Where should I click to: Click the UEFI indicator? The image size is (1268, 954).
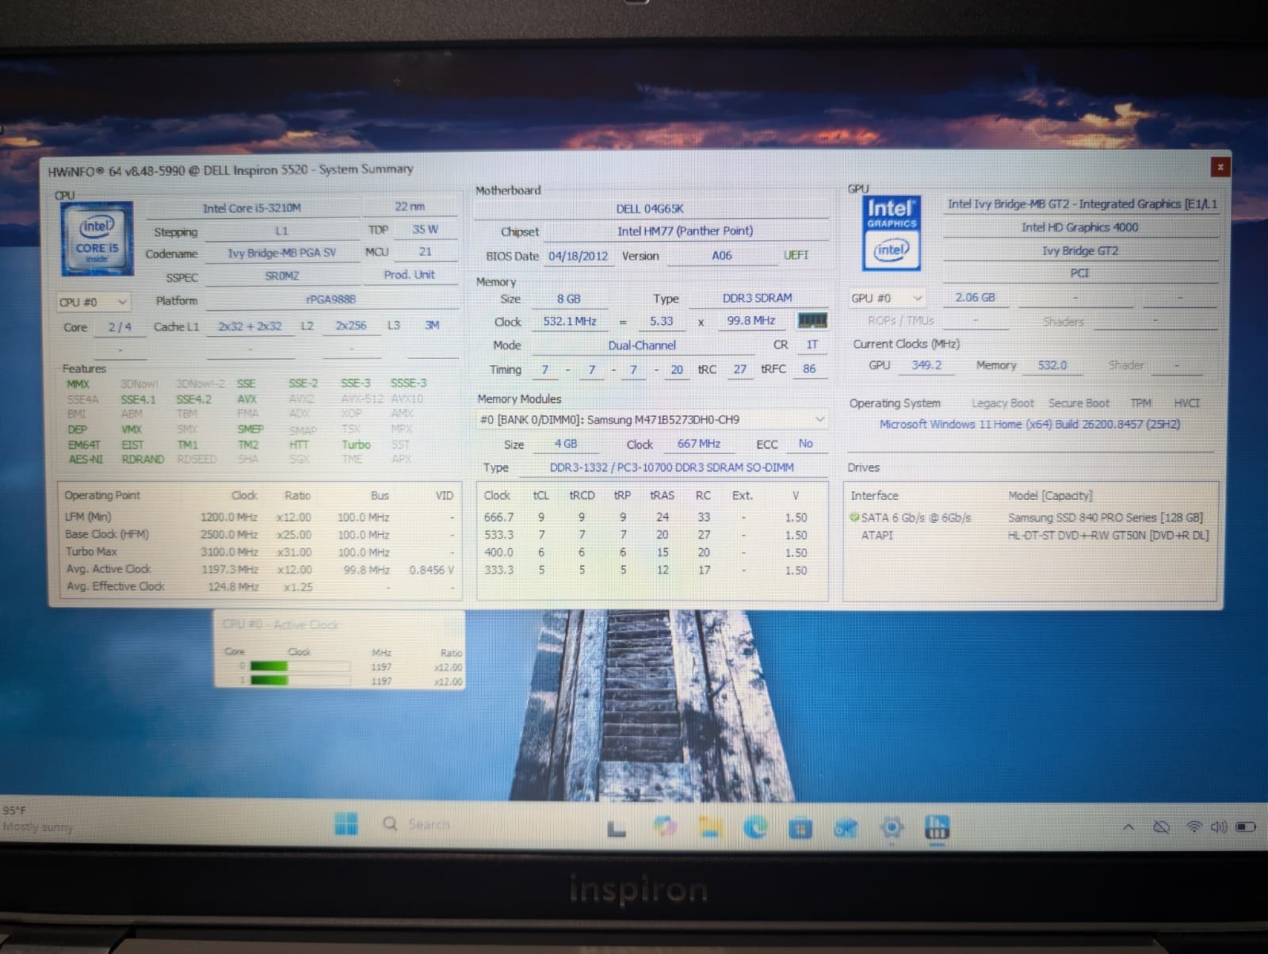[796, 255]
